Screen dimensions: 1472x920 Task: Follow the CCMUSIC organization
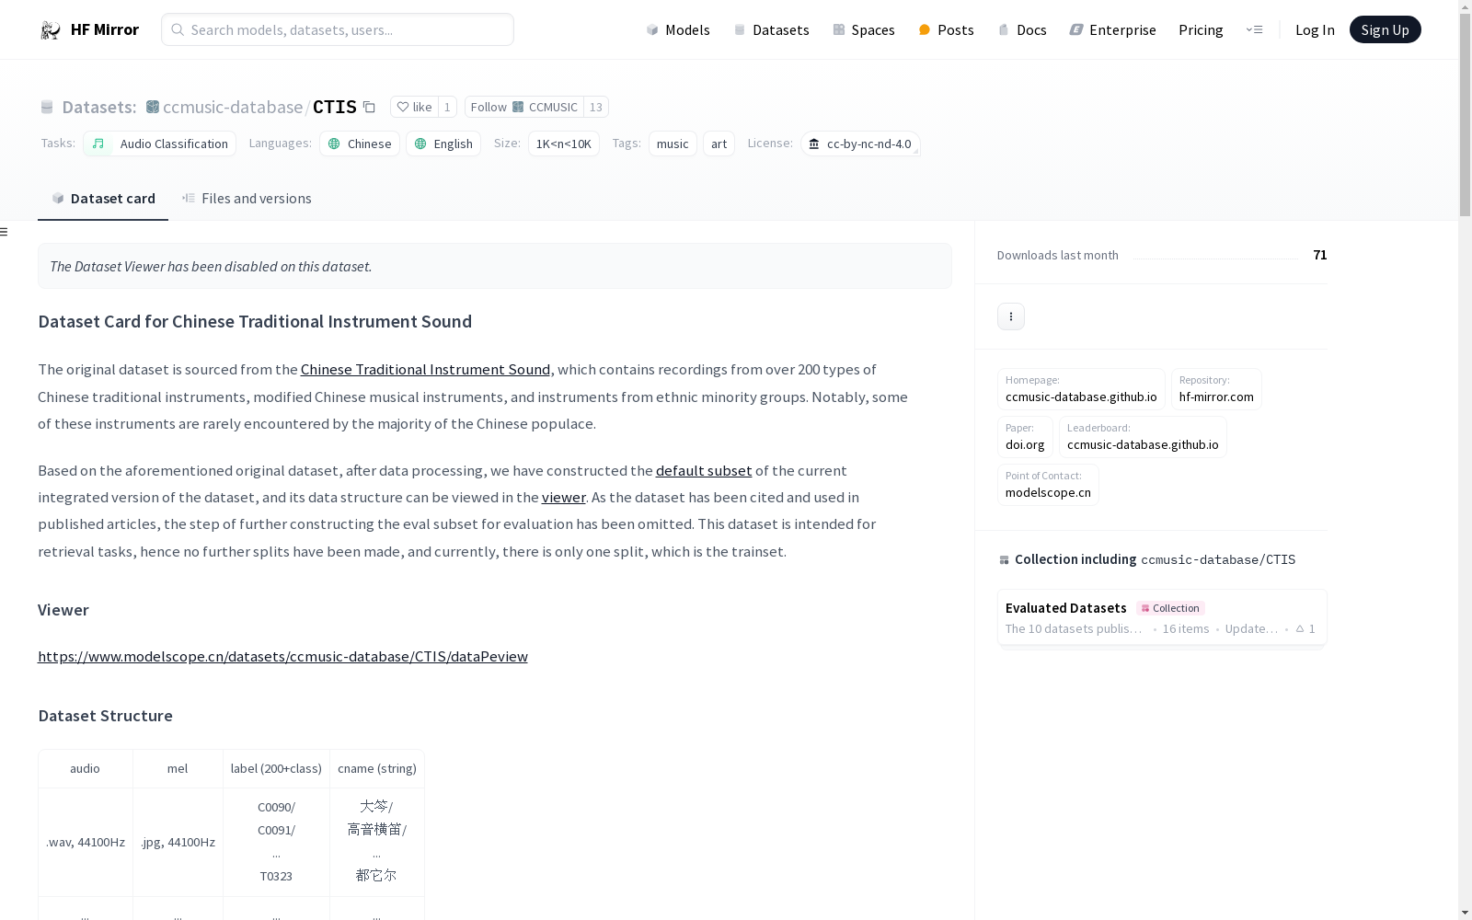point(523,107)
